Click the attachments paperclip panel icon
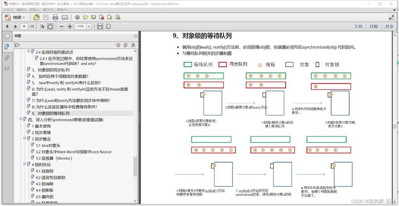 point(7,58)
